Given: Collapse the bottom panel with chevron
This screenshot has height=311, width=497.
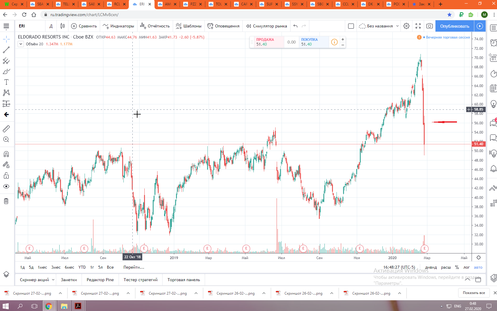Looking at the screenshot, I should [x=468, y=280].
